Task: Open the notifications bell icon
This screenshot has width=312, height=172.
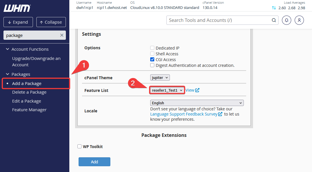Action: [287, 20]
